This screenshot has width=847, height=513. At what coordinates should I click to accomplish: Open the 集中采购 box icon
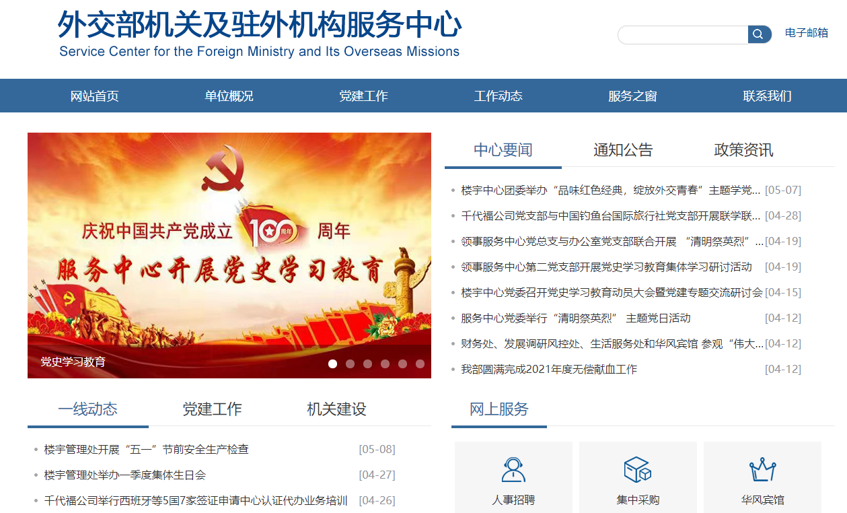[x=637, y=469]
